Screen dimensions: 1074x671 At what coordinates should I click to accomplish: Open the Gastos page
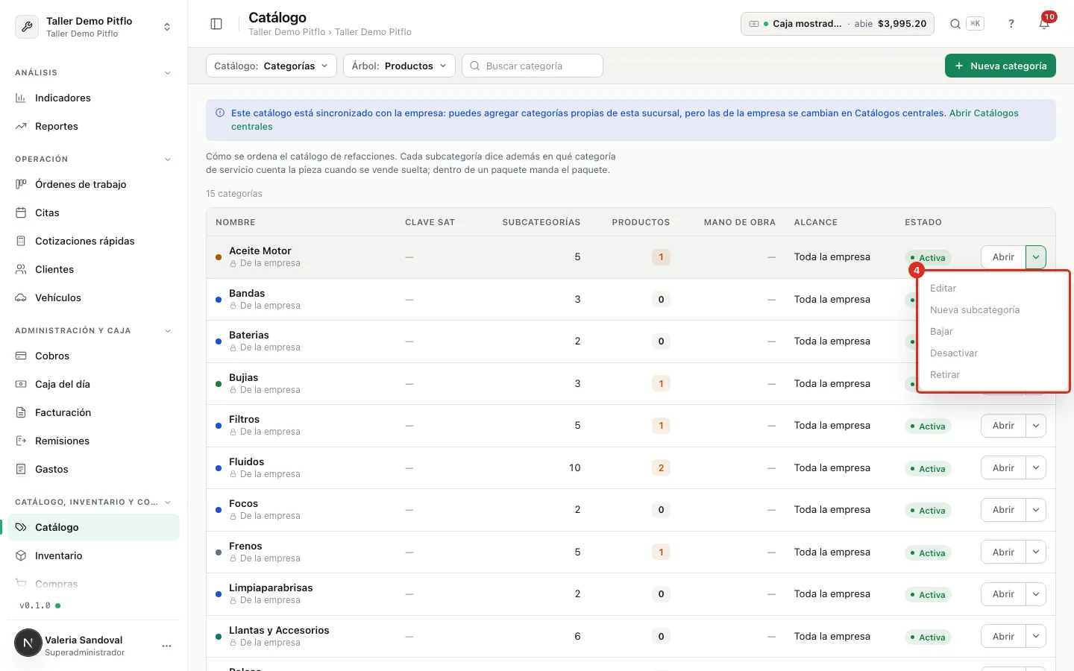(93, 469)
